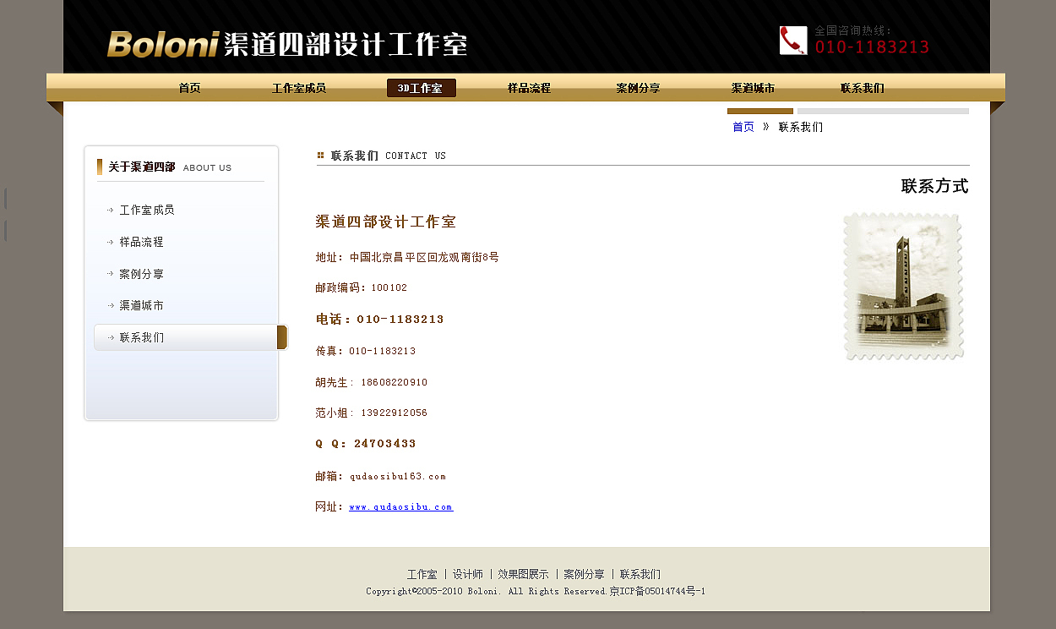
Task: Click the 联系我们 CONTACT US section heading
Action: [x=389, y=156]
